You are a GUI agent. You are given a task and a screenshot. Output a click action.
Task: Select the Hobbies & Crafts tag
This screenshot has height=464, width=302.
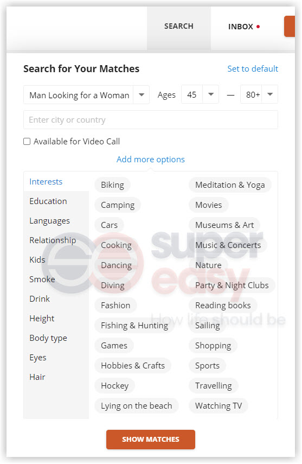pyautogui.click(x=133, y=366)
